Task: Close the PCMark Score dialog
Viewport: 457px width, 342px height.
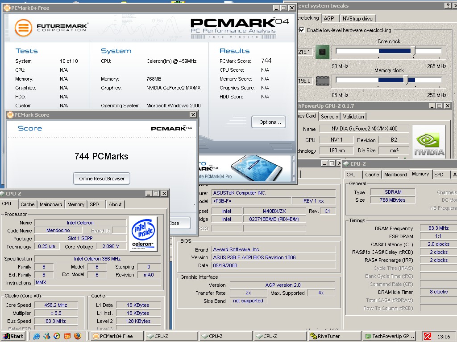Action: (193, 115)
